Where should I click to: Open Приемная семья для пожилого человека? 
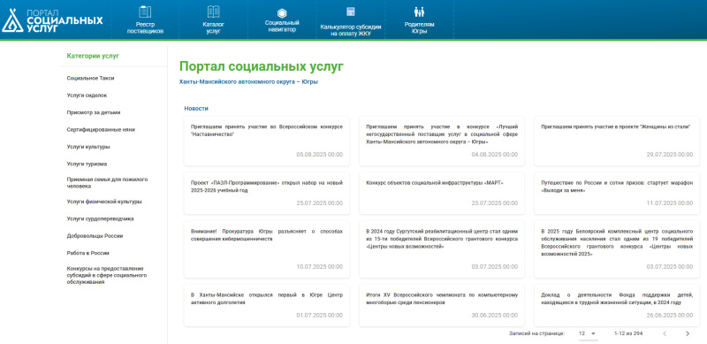click(107, 182)
